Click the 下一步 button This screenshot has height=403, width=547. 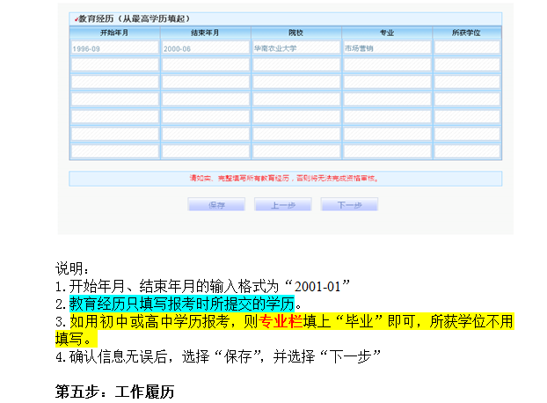tap(349, 204)
